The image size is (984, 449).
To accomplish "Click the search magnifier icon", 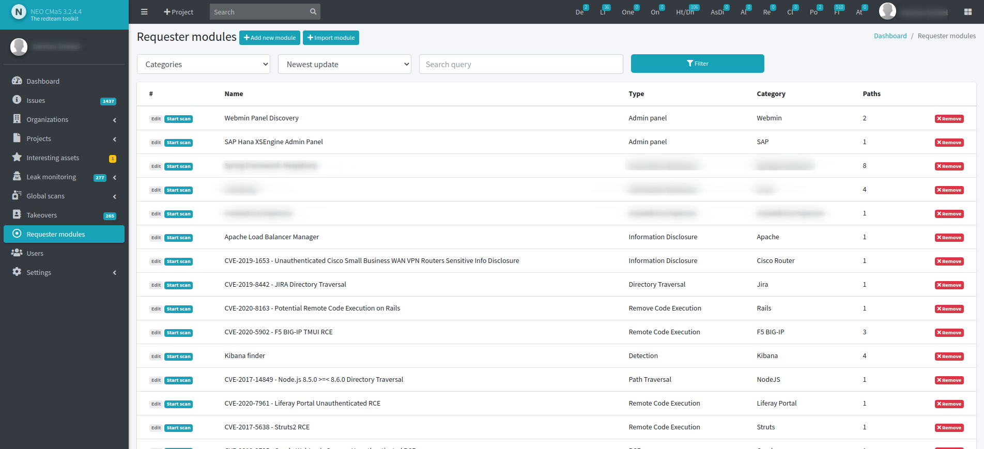I will tap(313, 12).
